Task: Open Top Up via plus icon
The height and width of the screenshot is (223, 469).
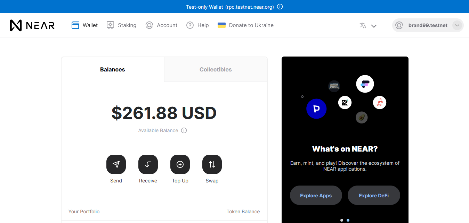Action: (180, 164)
